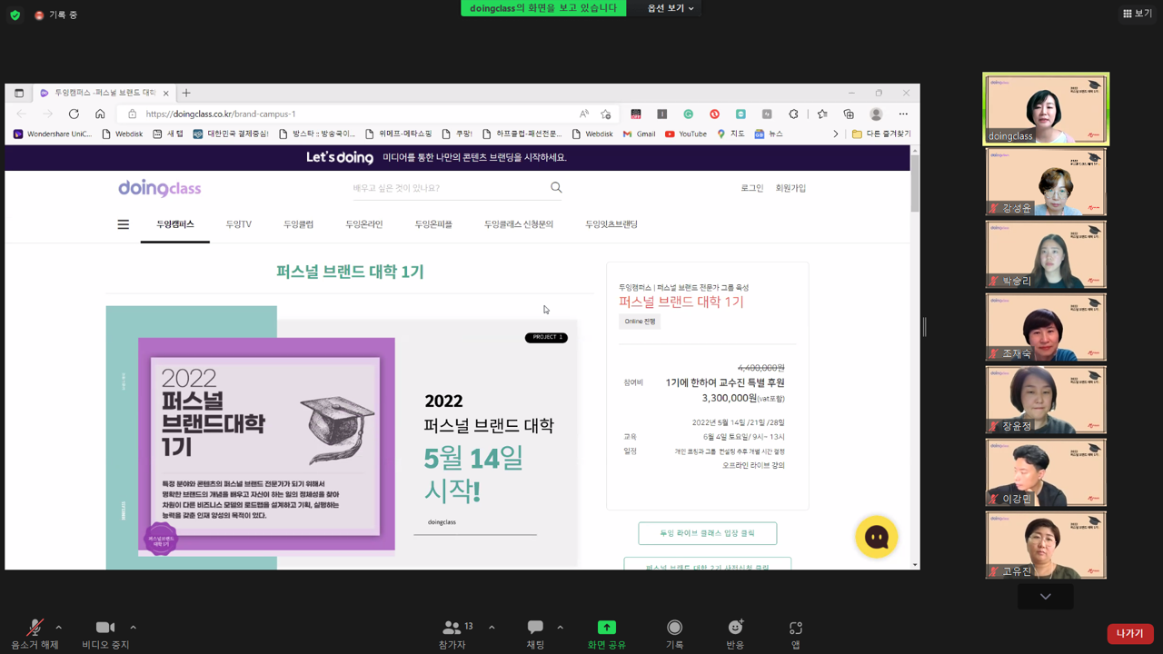The width and height of the screenshot is (1163, 654).
Task: Open the Gmail bookmark
Action: 639,134
